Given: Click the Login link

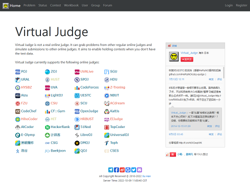Looking at the screenshot, I should (228, 5).
